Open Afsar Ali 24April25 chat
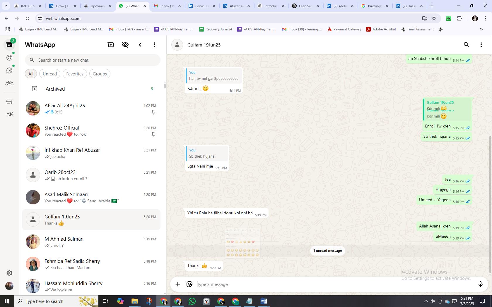This screenshot has height=307, width=492. [91, 108]
